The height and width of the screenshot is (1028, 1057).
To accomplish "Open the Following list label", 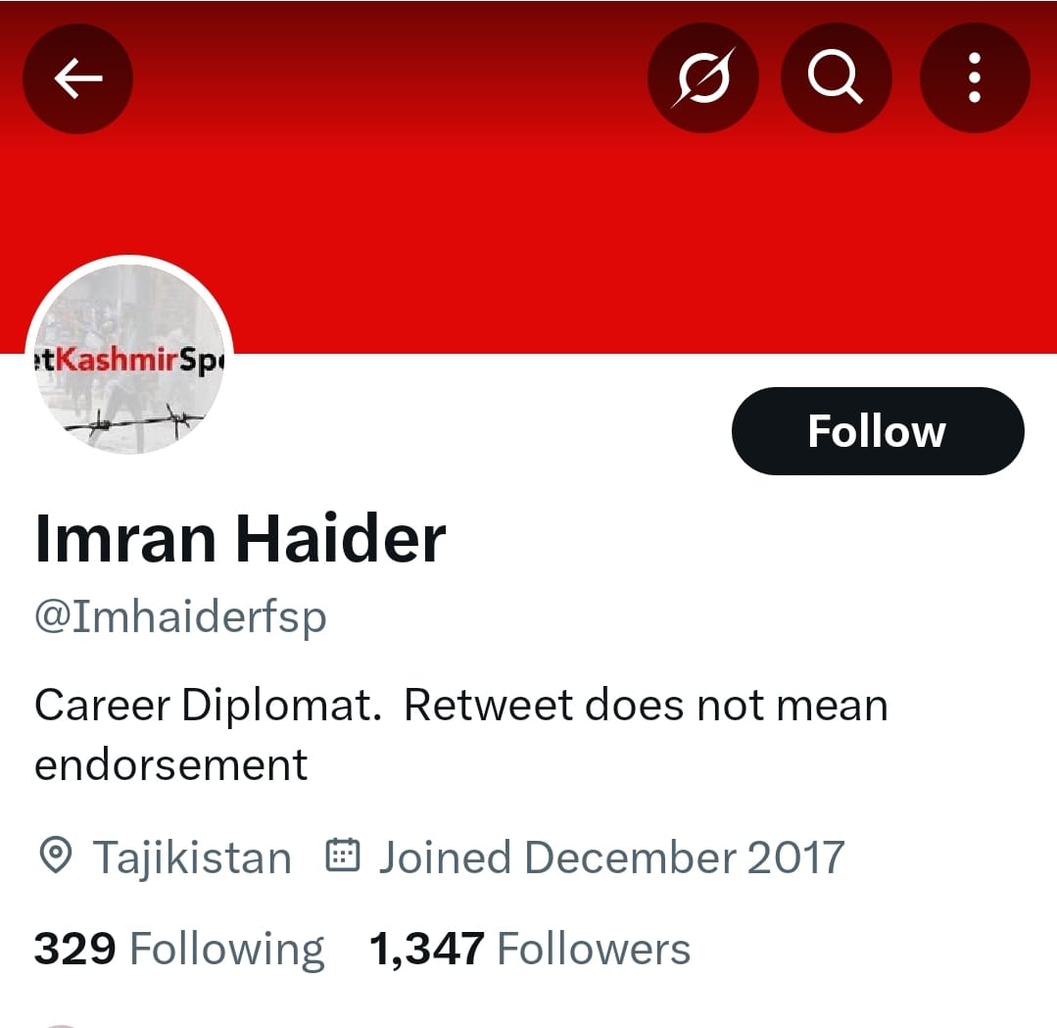I will pos(227,951).
